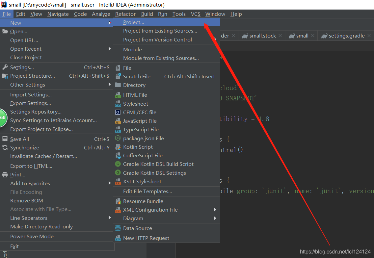
Task: Click the CFML/CFC file icon
Action: pyautogui.click(x=118, y=112)
